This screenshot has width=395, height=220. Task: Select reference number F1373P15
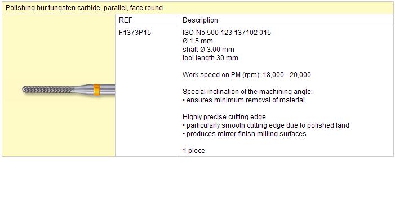[135, 33]
